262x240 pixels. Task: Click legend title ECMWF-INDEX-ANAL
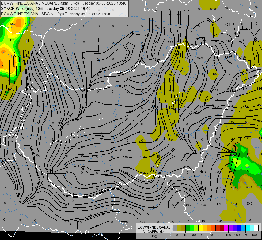click(x=154, y=227)
